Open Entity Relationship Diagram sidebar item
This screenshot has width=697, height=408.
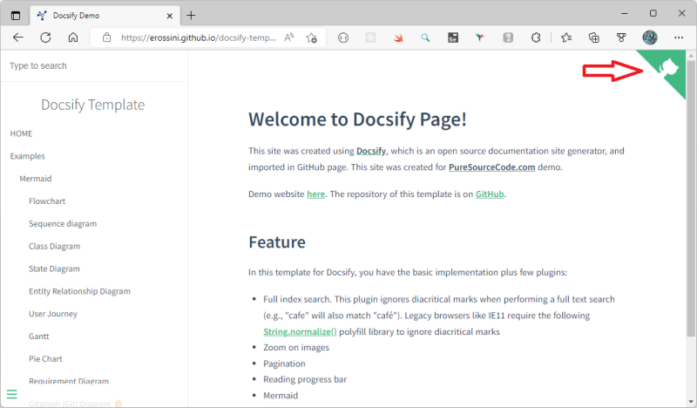[x=79, y=291]
